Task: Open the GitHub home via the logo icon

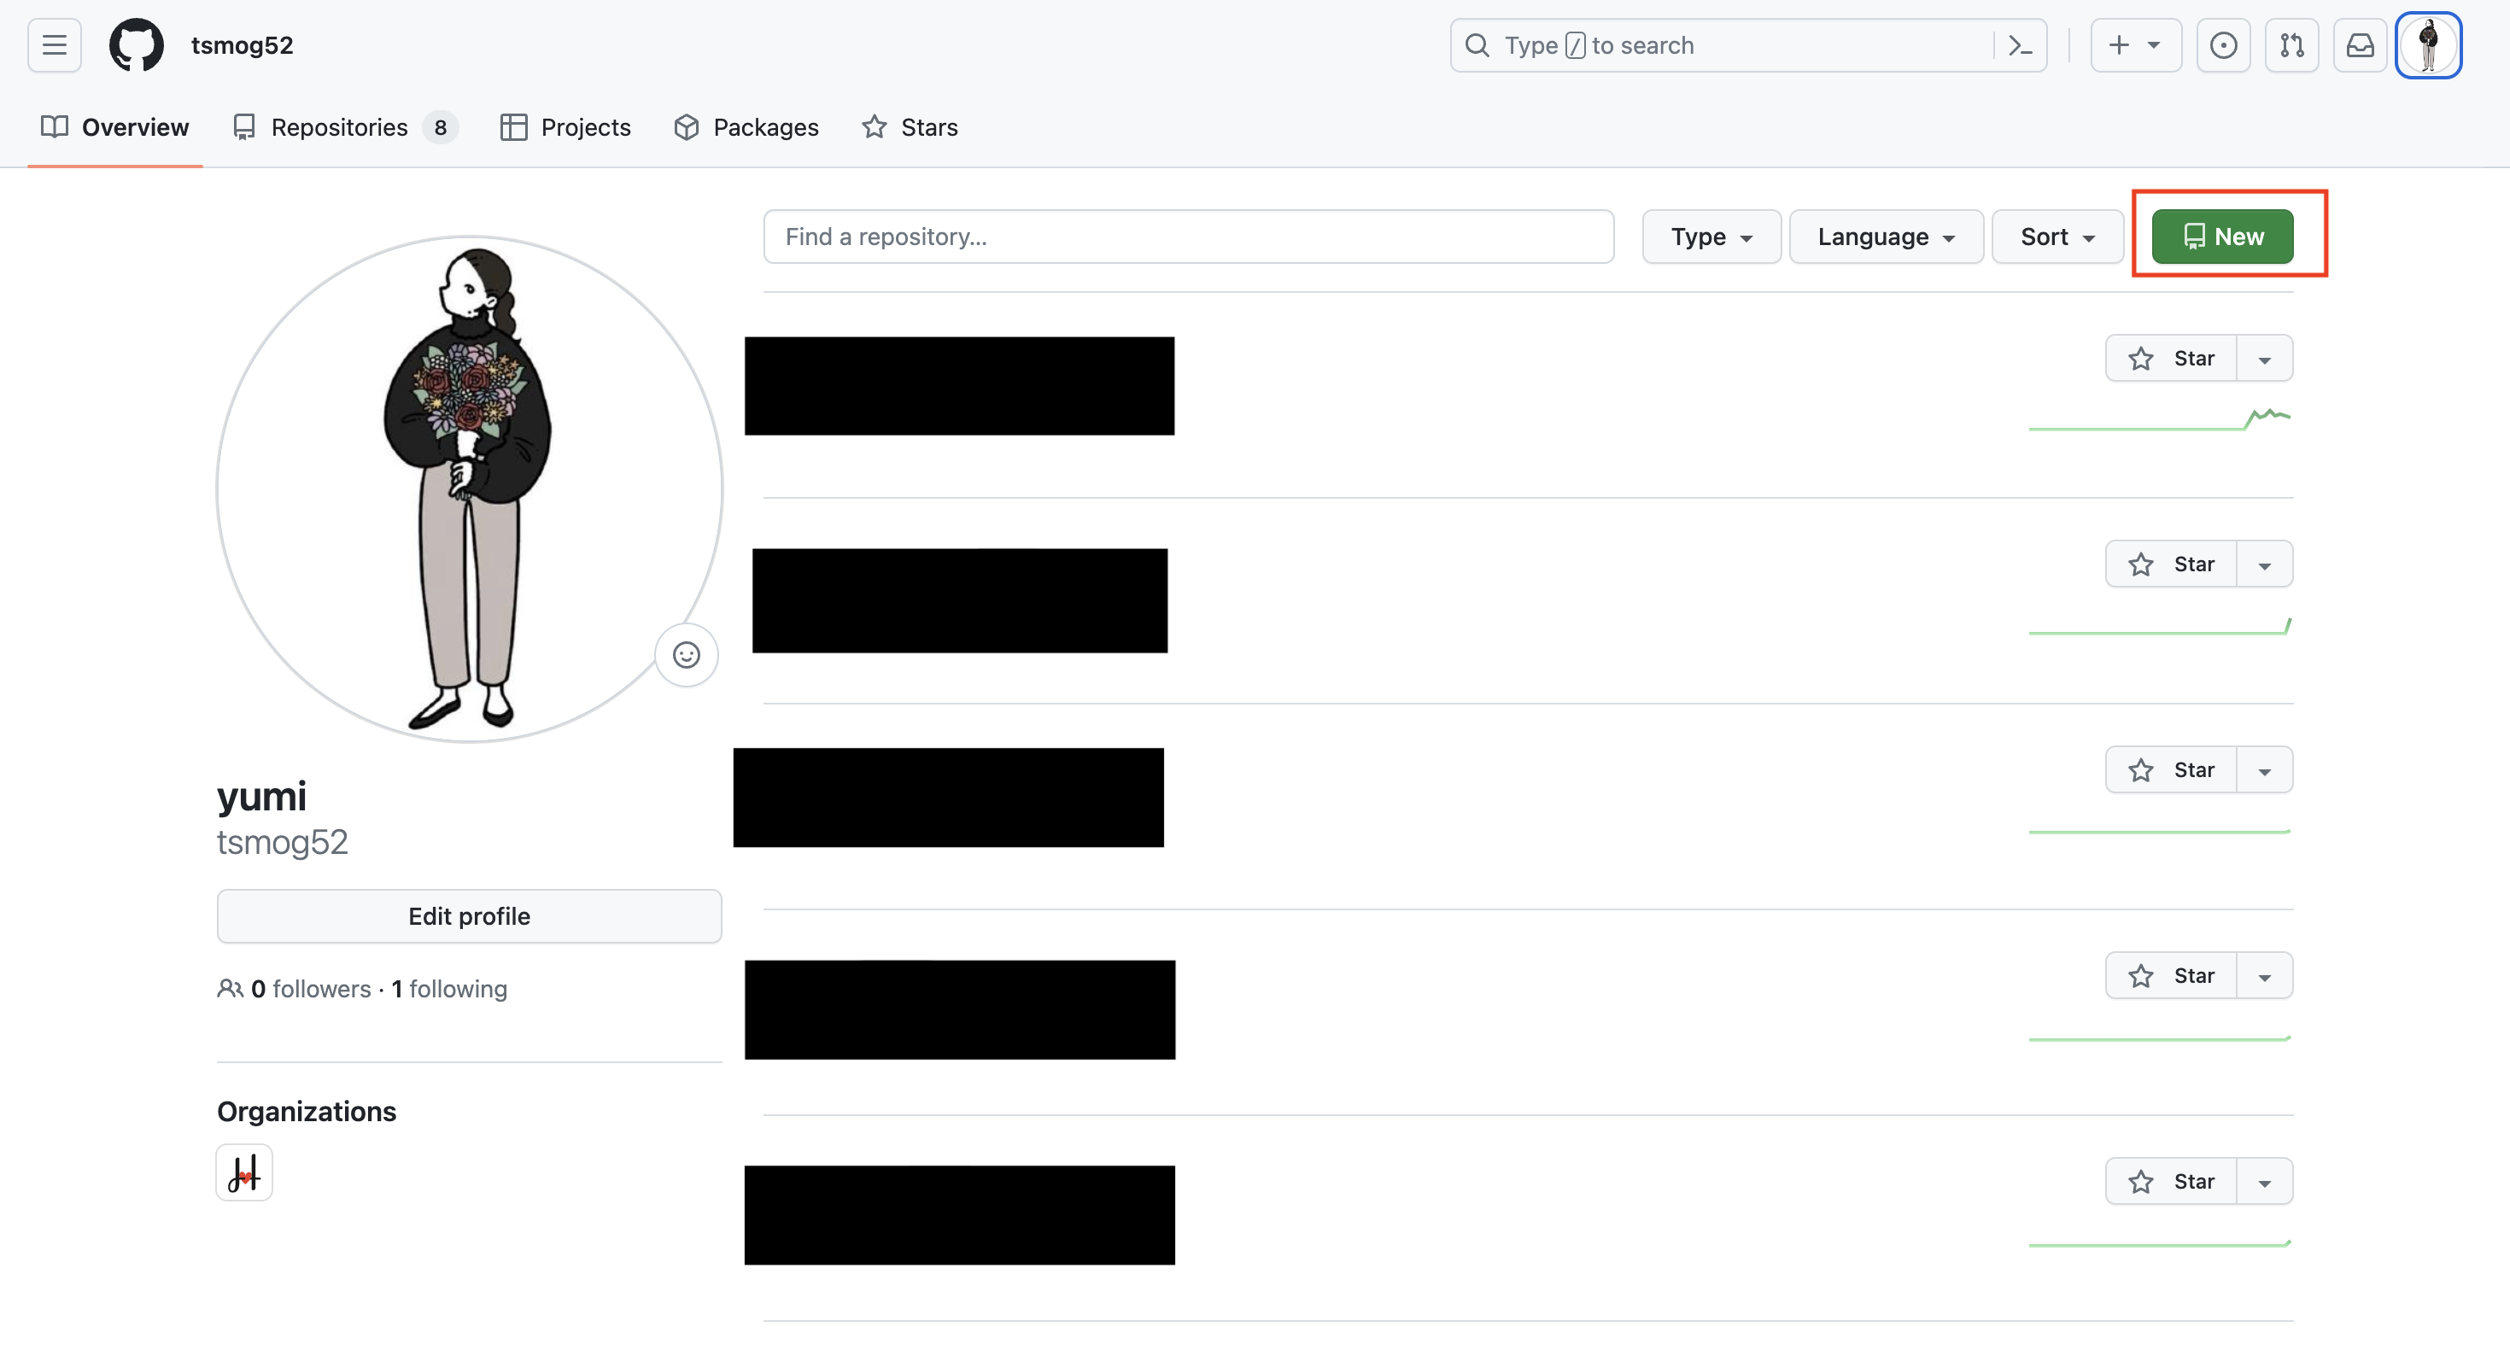Action: [x=137, y=44]
